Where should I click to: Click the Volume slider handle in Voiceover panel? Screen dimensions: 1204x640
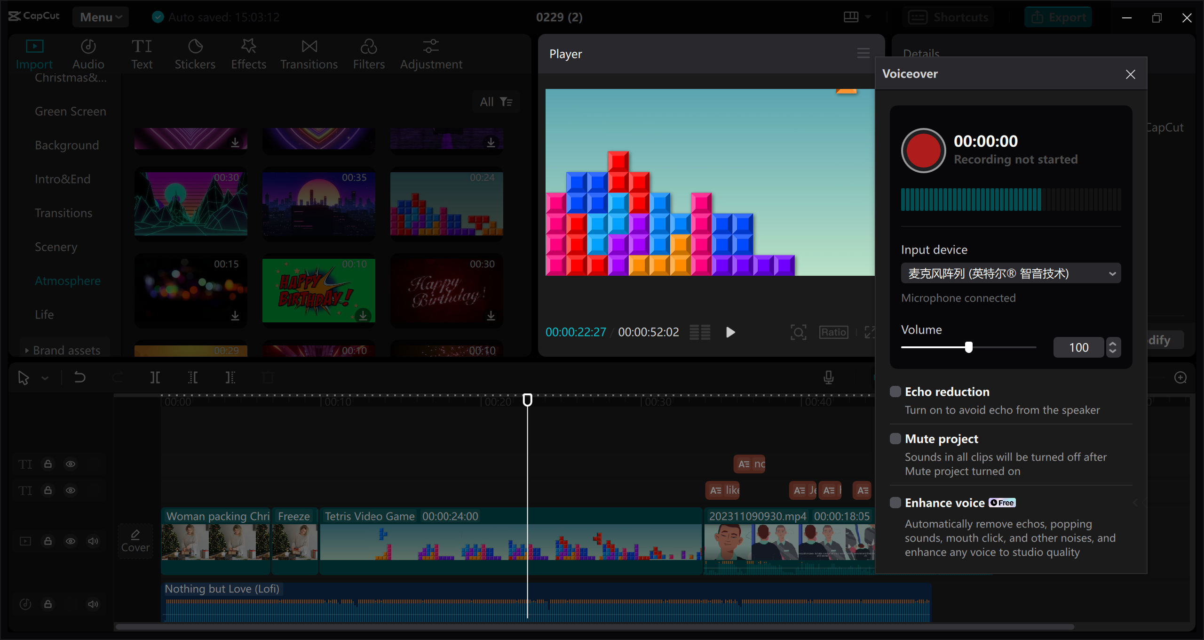[x=968, y=347]
